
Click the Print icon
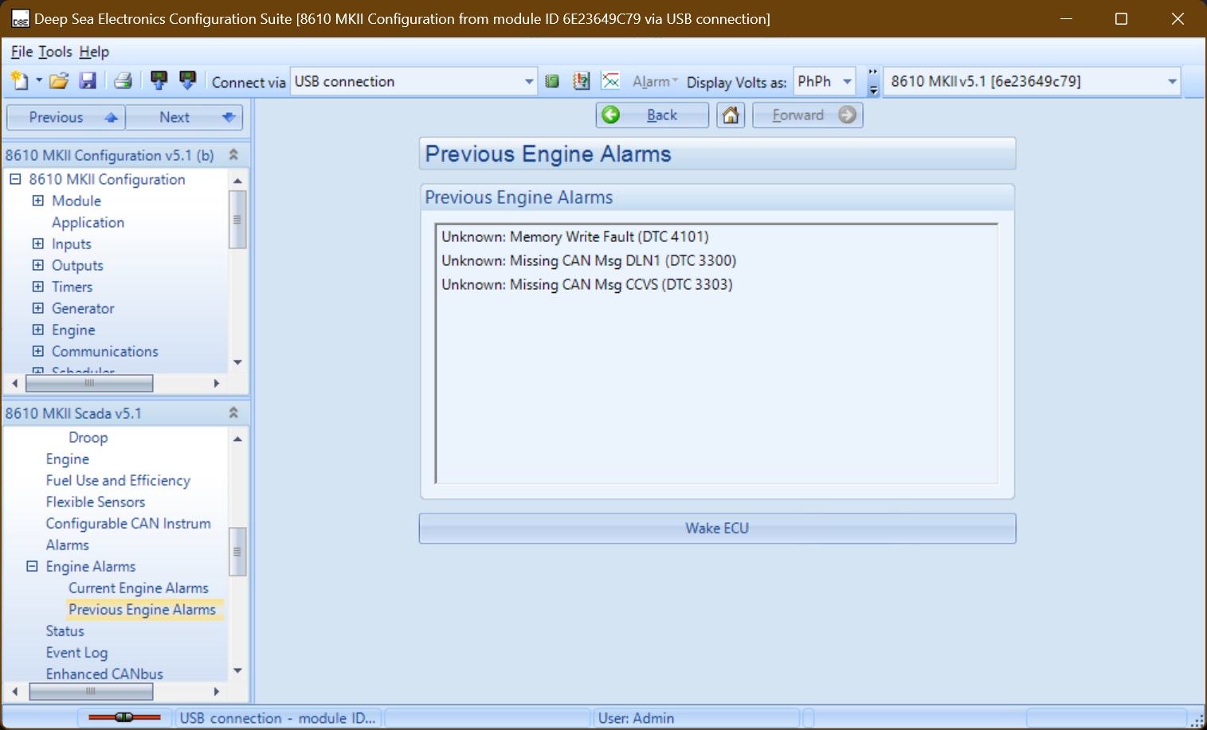tap(123, 80)
